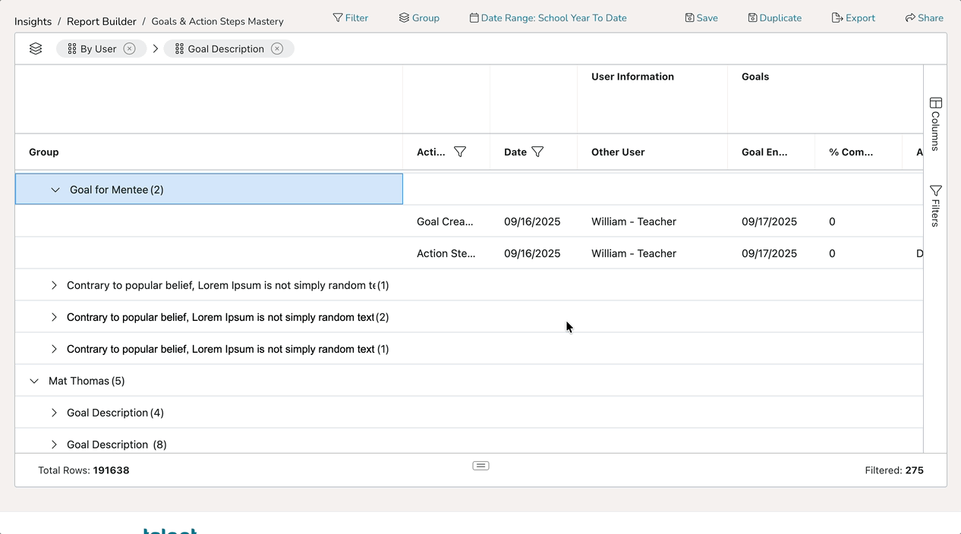This screenshot has width=961, height=534.
Task: Go to Report Builder breadcrumb
Action: (102, 21)
